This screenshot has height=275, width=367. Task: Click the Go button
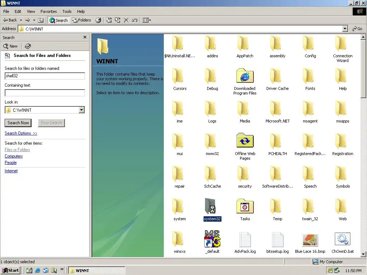(357, 29)
